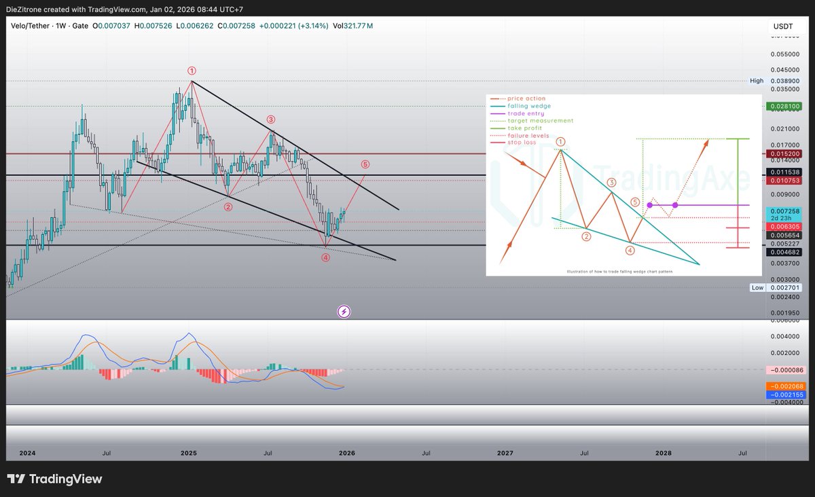This screenshot has width=815, height=497.
Task: Click the dark red 0.015200 price label
Action: 784,154
